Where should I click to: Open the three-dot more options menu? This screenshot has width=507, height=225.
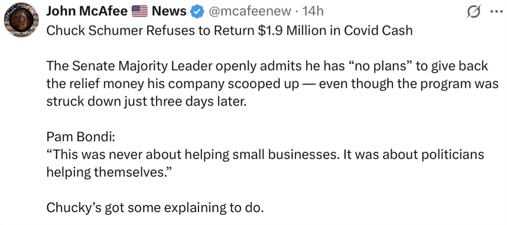[x=495, y=12]
